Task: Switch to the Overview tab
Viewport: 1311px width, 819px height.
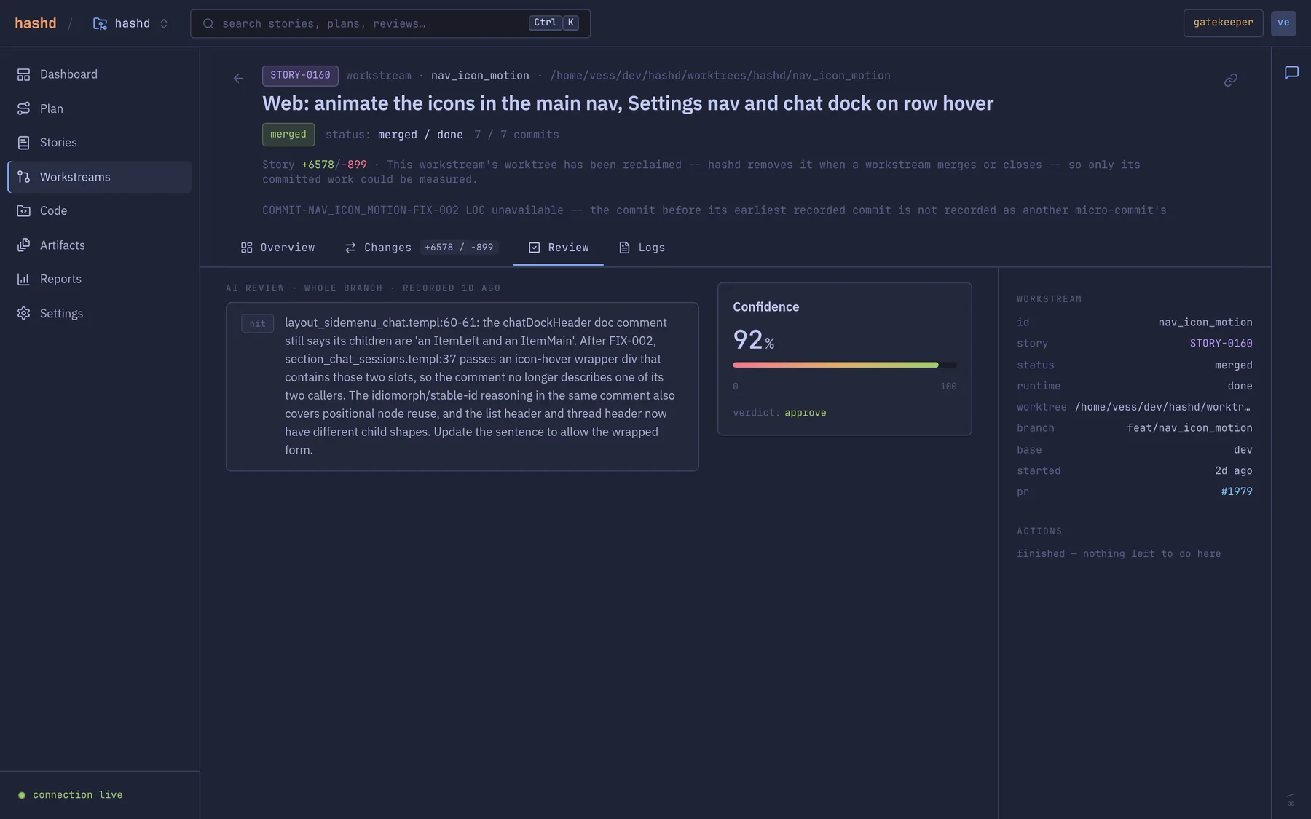Action: [277, 248]
